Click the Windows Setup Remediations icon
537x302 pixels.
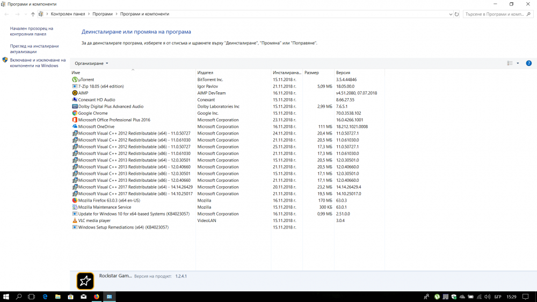[75, 227]
